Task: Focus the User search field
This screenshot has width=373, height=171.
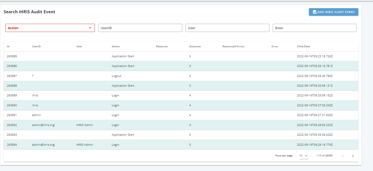Action: 227,28
